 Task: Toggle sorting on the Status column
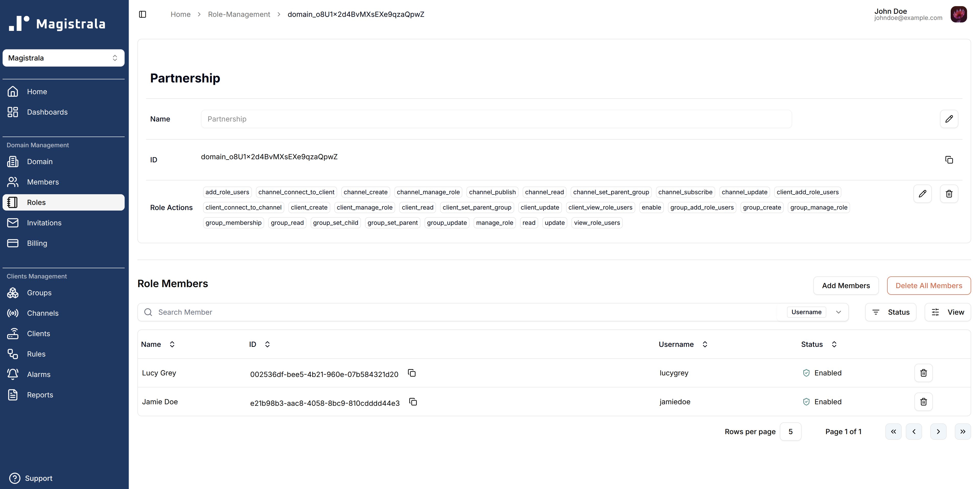[x=834, y=345]
